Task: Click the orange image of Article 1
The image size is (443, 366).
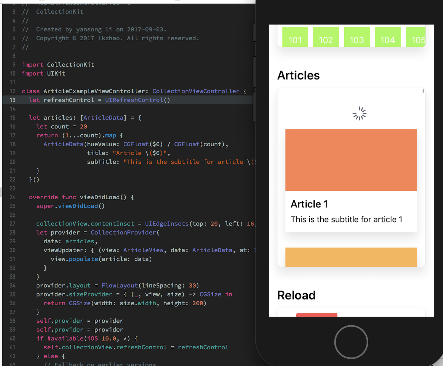Action: click(351, 160)
